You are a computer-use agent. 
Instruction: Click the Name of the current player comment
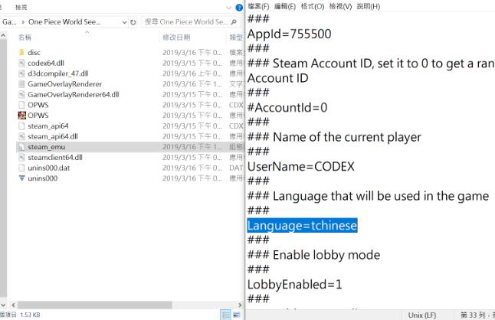pos(334,137)
